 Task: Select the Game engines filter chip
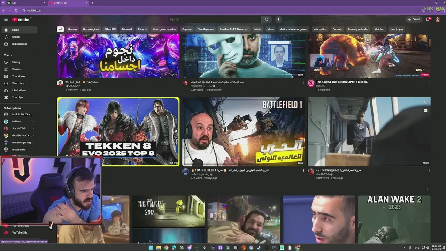91,29
